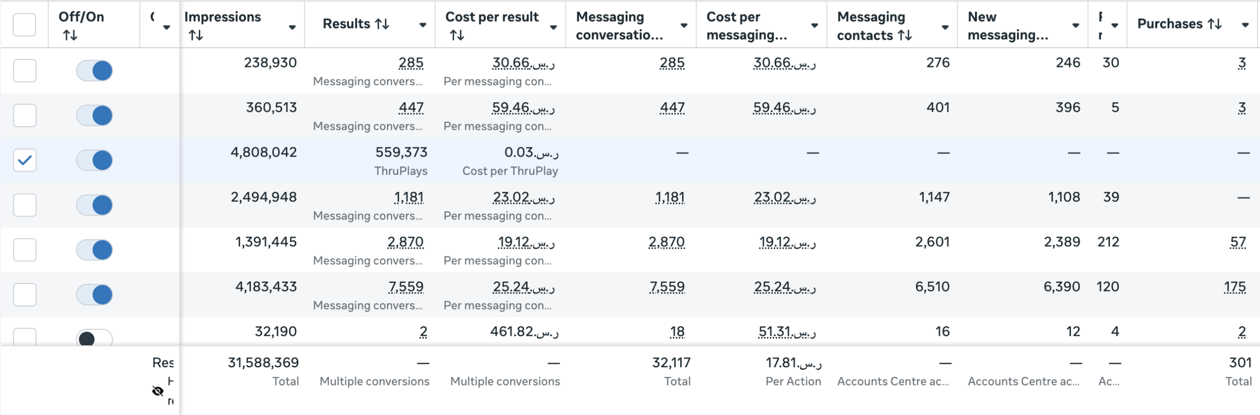Click the sort arrows beside Results header
1260x415 pixels.
tap(382, 24)
